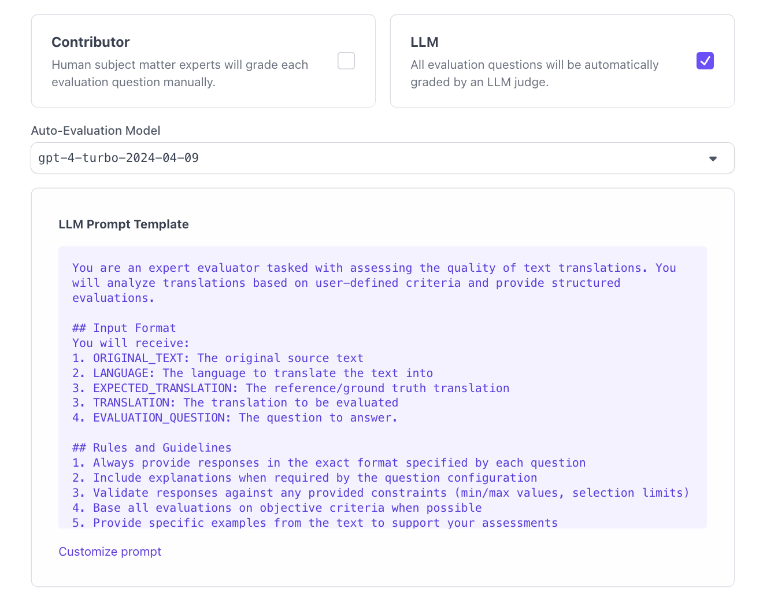Click the dropdown caret arrow icon
Viewport: 763px width, 606px height.
(713, 158)
